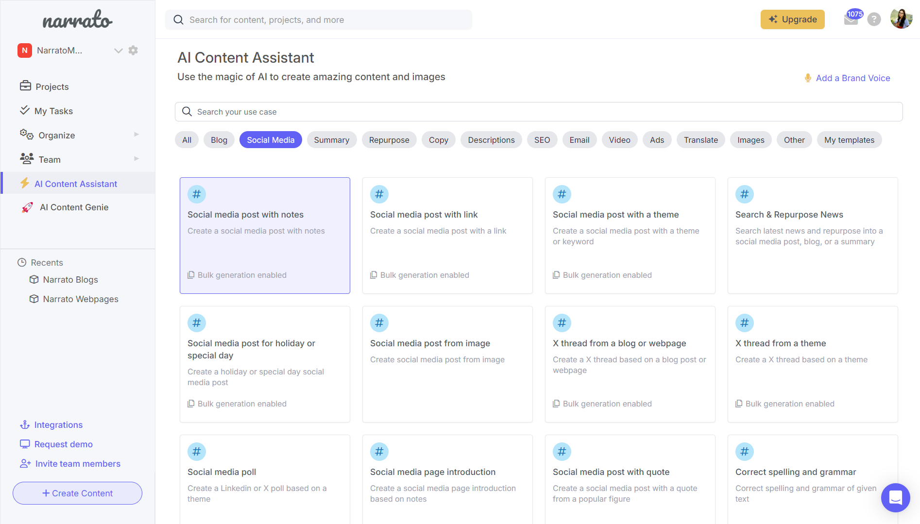Click hashtag icon on X thread from a theme
Viewport: 920px width, 524px height.
[x=745, y=323]
